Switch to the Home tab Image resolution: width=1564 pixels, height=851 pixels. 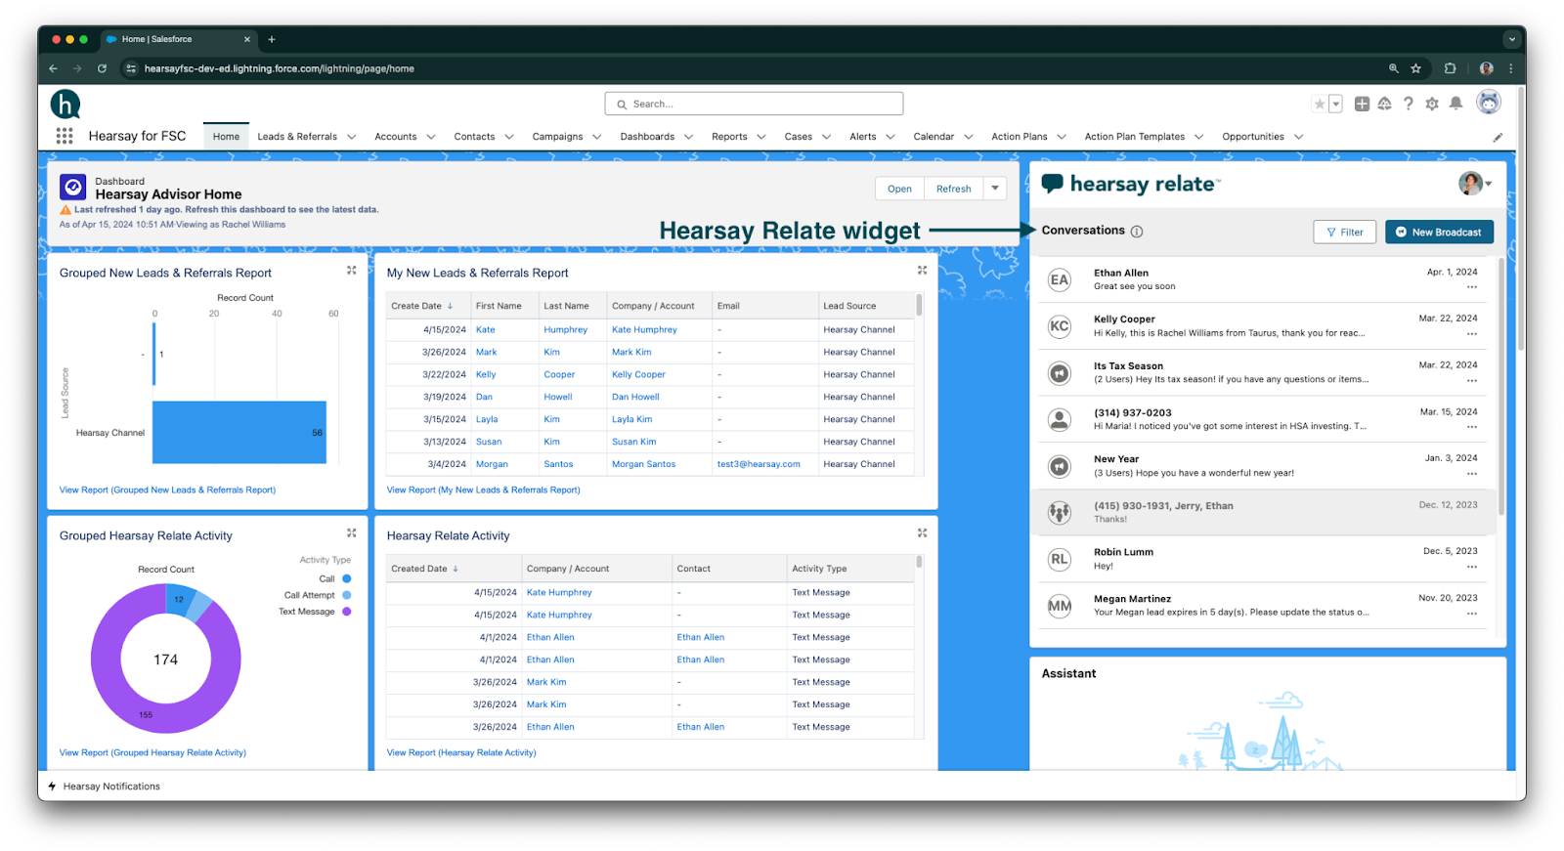(226, 137)
